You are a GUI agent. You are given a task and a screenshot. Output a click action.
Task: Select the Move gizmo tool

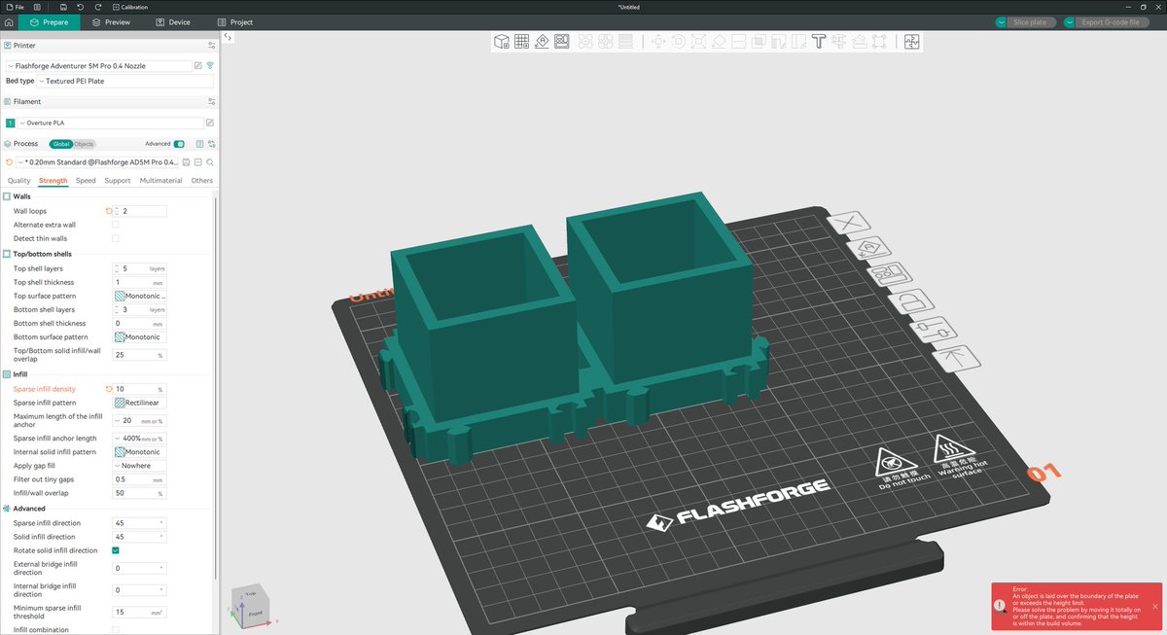click(x=657, y=42)
